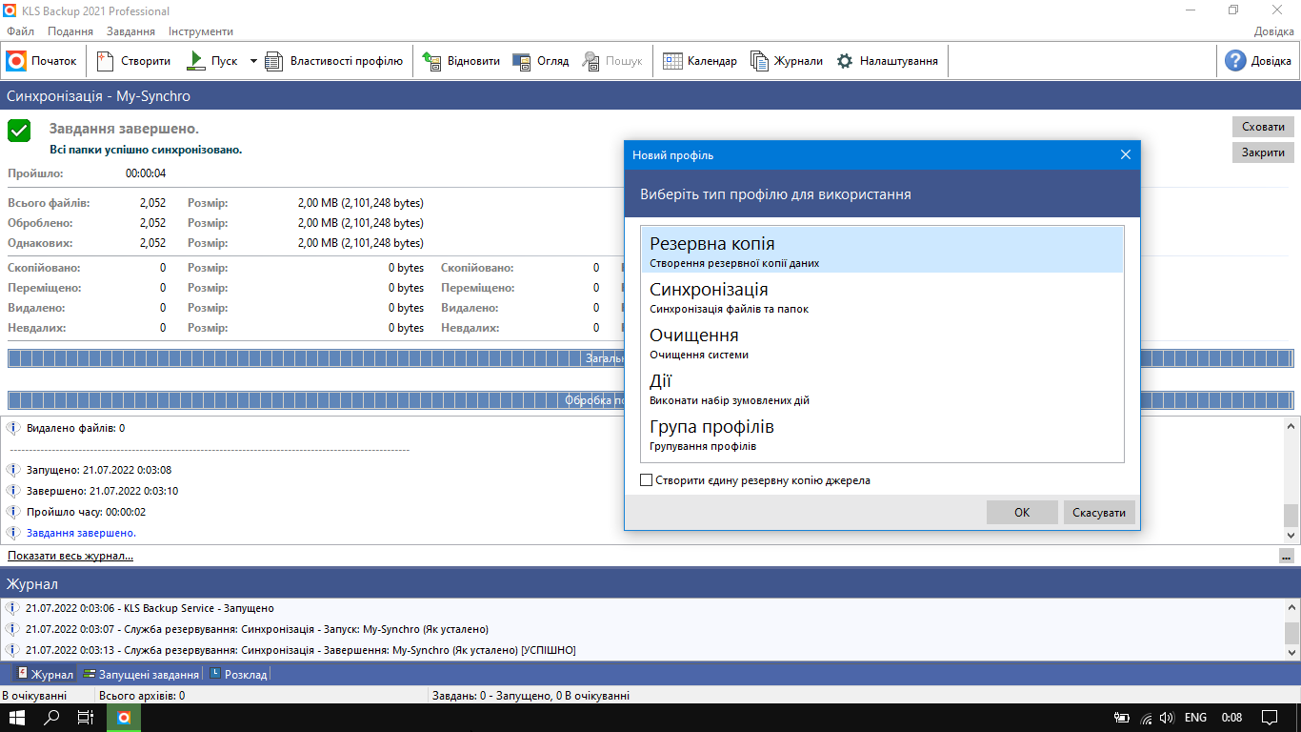This screenshot has width=1301, height=732.
Task: Open the Файл menu
Action: coord(20,31)
